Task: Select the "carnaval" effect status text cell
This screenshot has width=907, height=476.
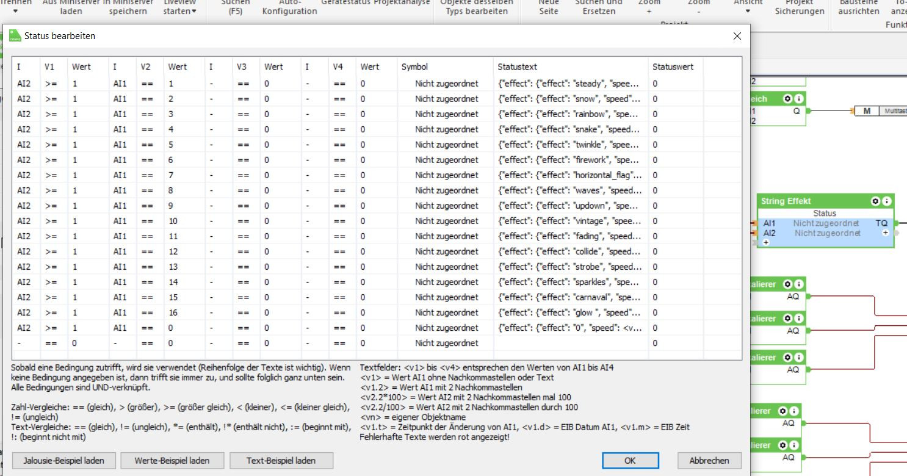Action: click(571, 297)
